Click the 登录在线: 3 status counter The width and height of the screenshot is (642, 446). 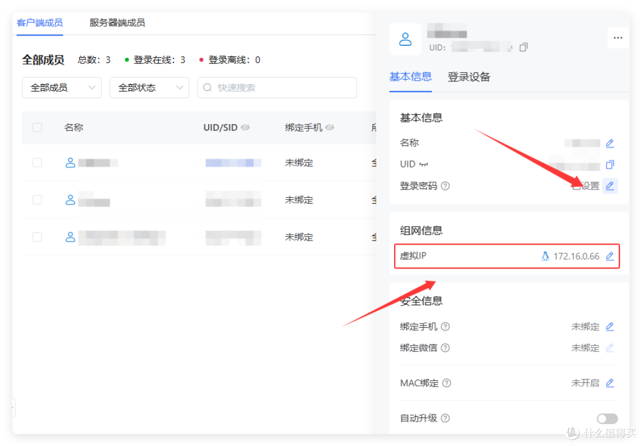coord(155,60)
